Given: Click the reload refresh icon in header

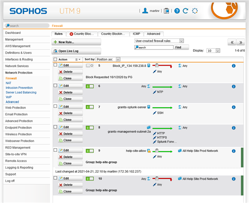Looking at the screenshot, I should [185, 11].
